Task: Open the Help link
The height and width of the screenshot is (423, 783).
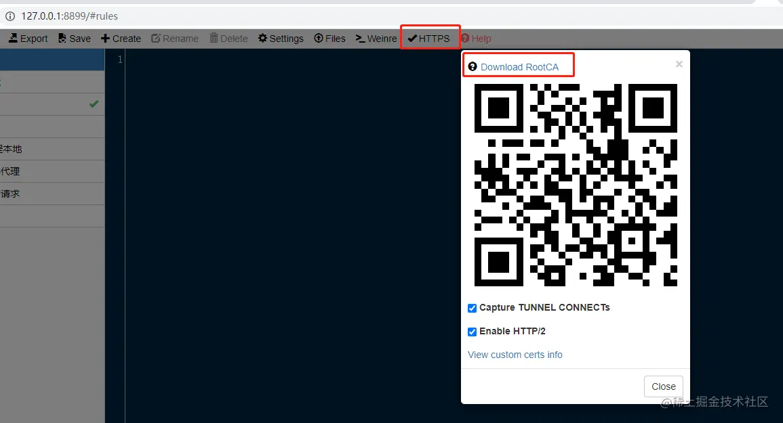Action: (x=476, y=39)
